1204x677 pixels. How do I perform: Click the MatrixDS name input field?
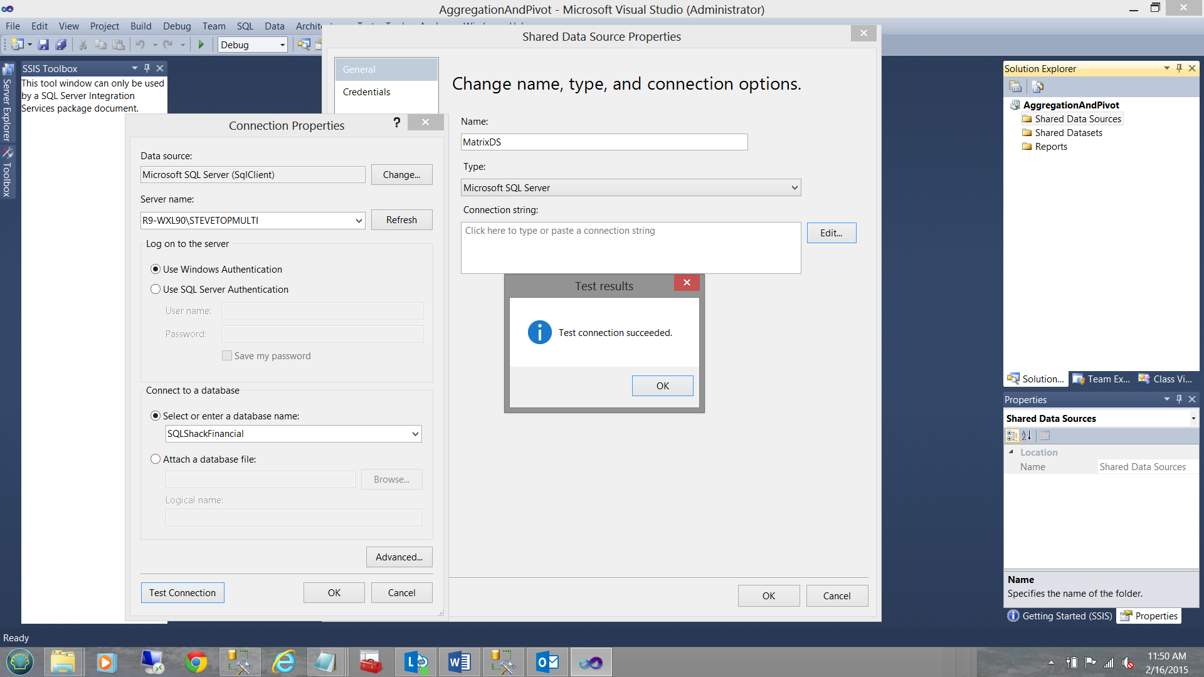603,142
